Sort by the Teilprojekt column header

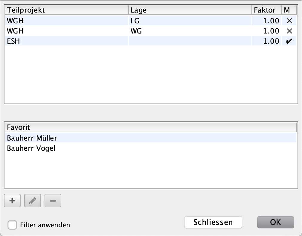pos(67,10)
